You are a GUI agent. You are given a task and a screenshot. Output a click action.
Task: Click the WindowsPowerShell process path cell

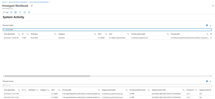click(189, 38)
